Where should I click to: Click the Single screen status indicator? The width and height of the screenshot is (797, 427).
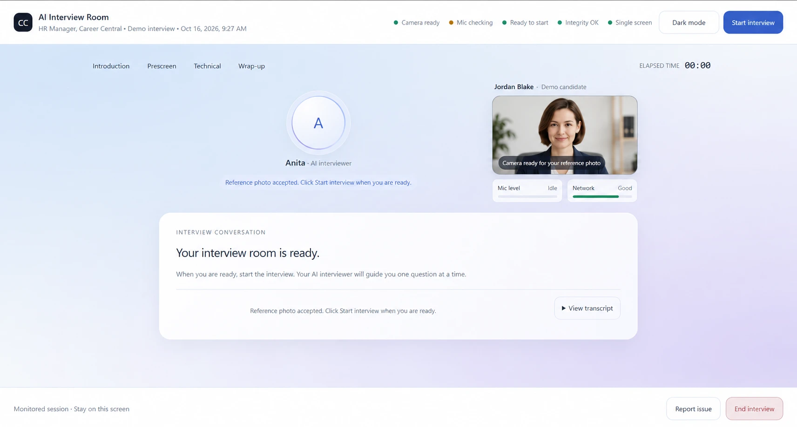click(x=629, y=22)
